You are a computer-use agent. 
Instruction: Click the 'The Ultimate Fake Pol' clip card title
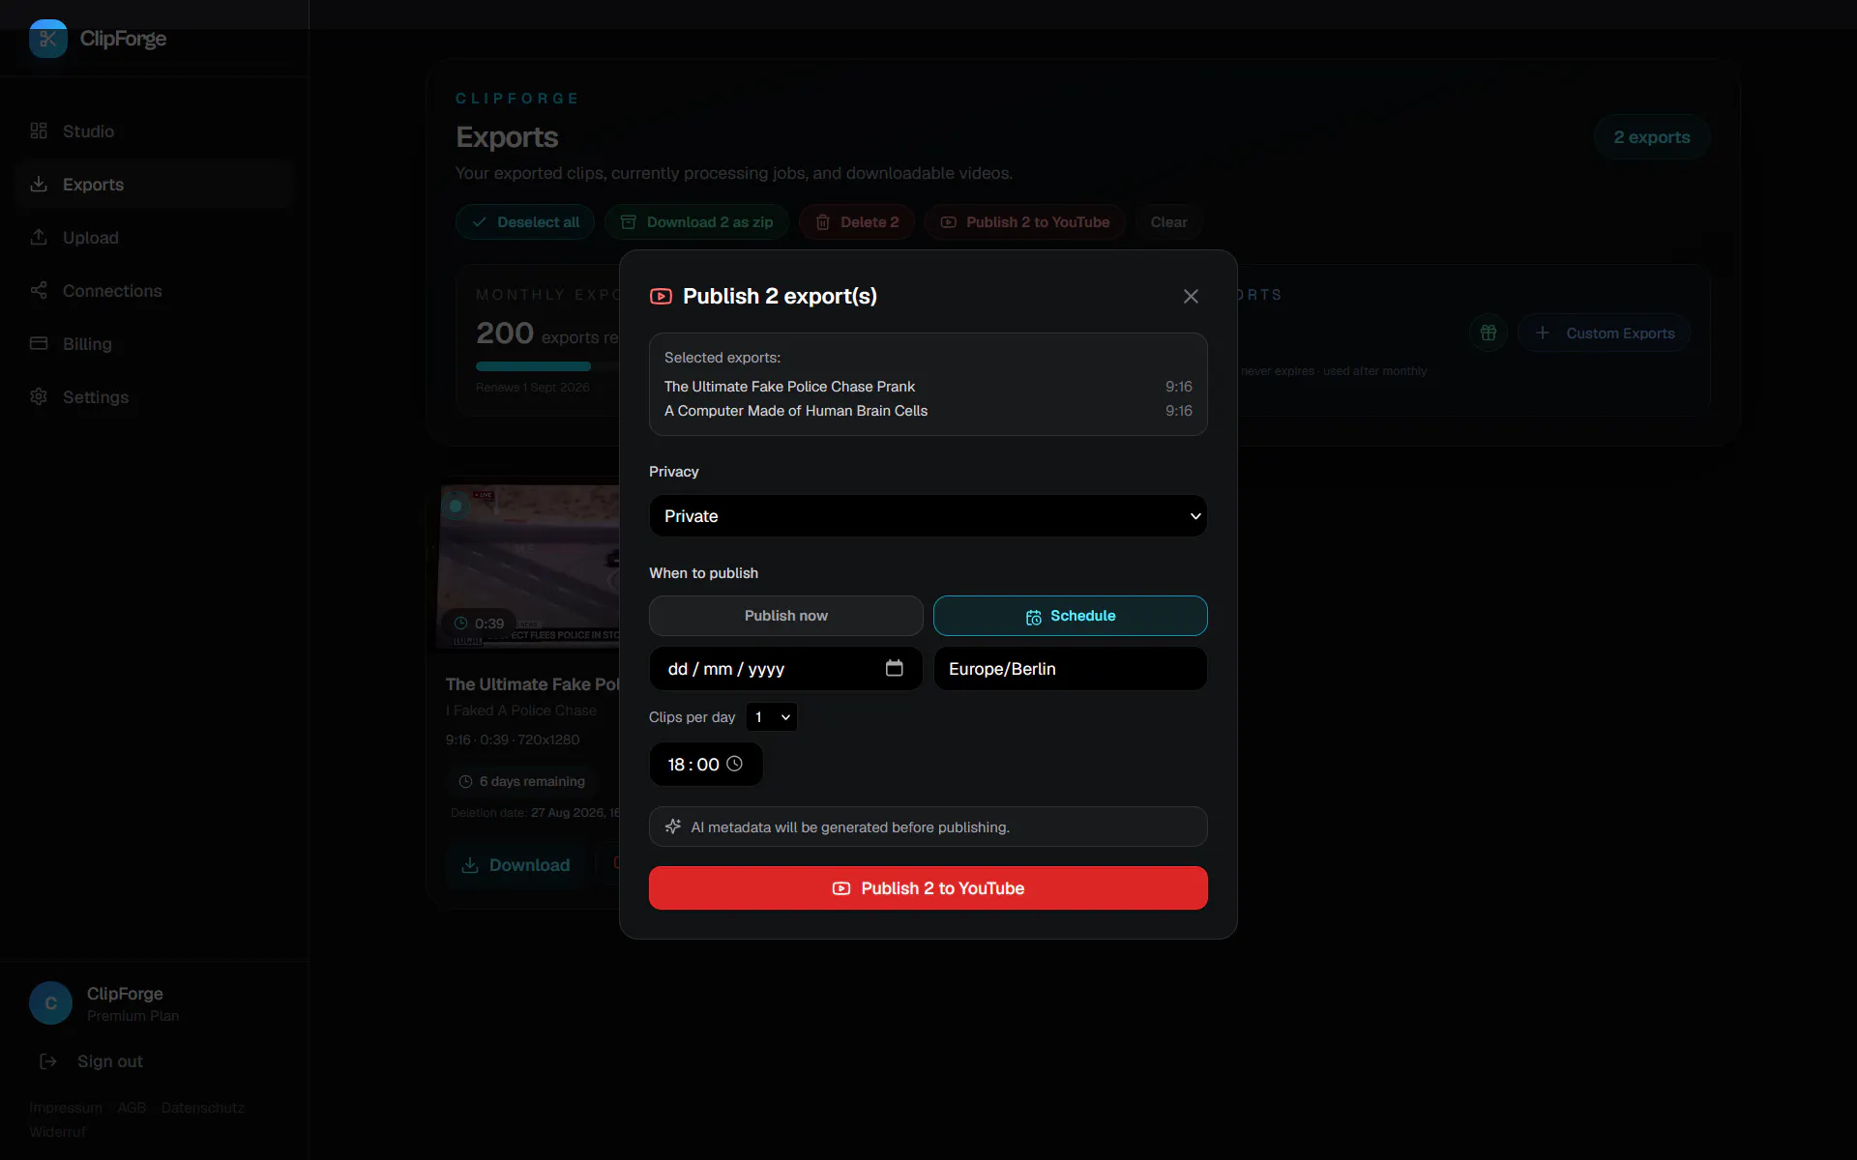point(532,684)
